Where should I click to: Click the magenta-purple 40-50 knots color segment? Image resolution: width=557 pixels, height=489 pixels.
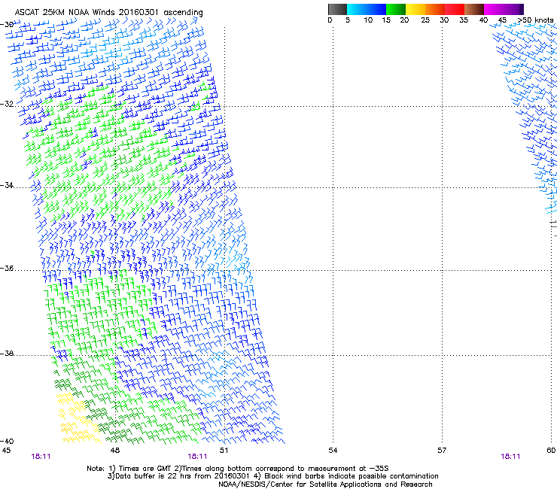(504, 9)
